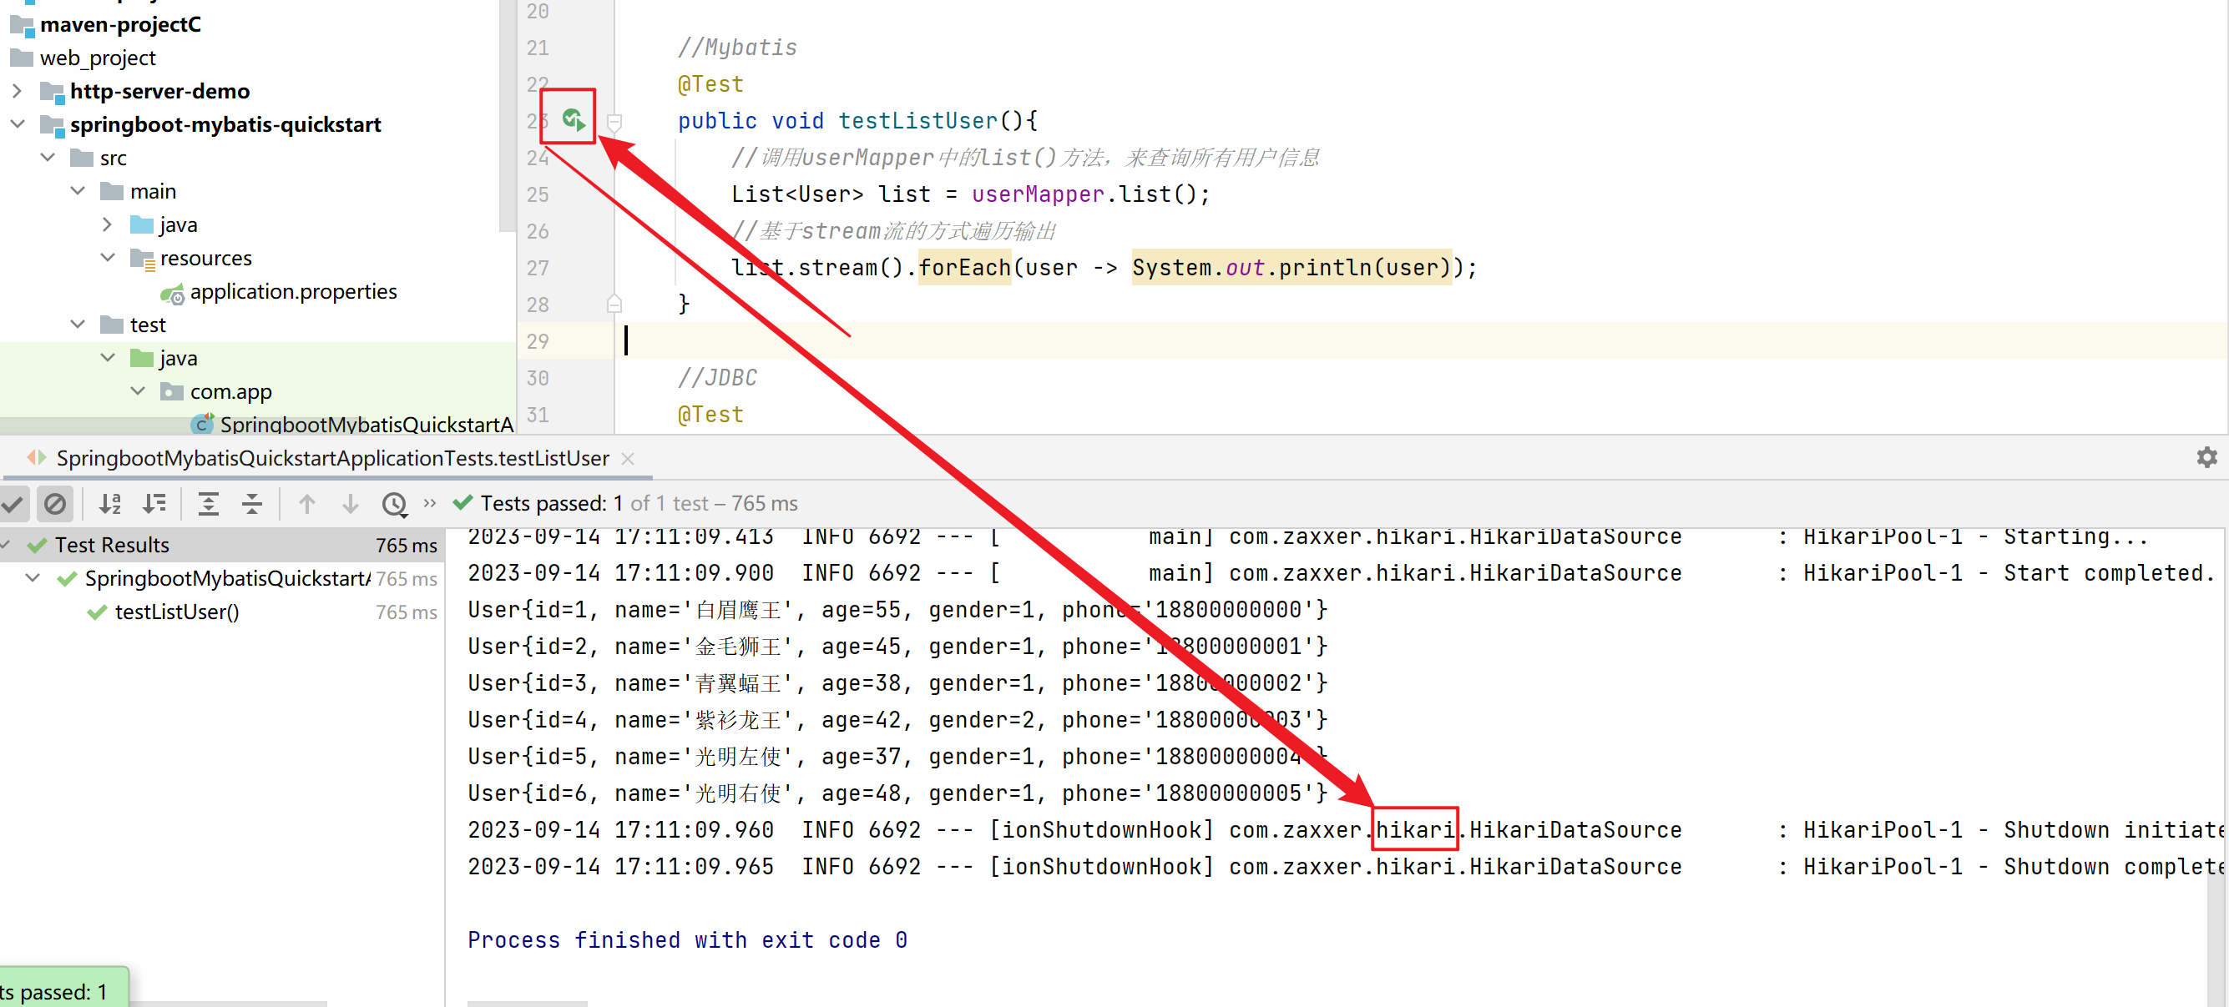The image size is (2229, 1007).
Task: Click the fold end marker at line 28
Action: coord(614,305)
